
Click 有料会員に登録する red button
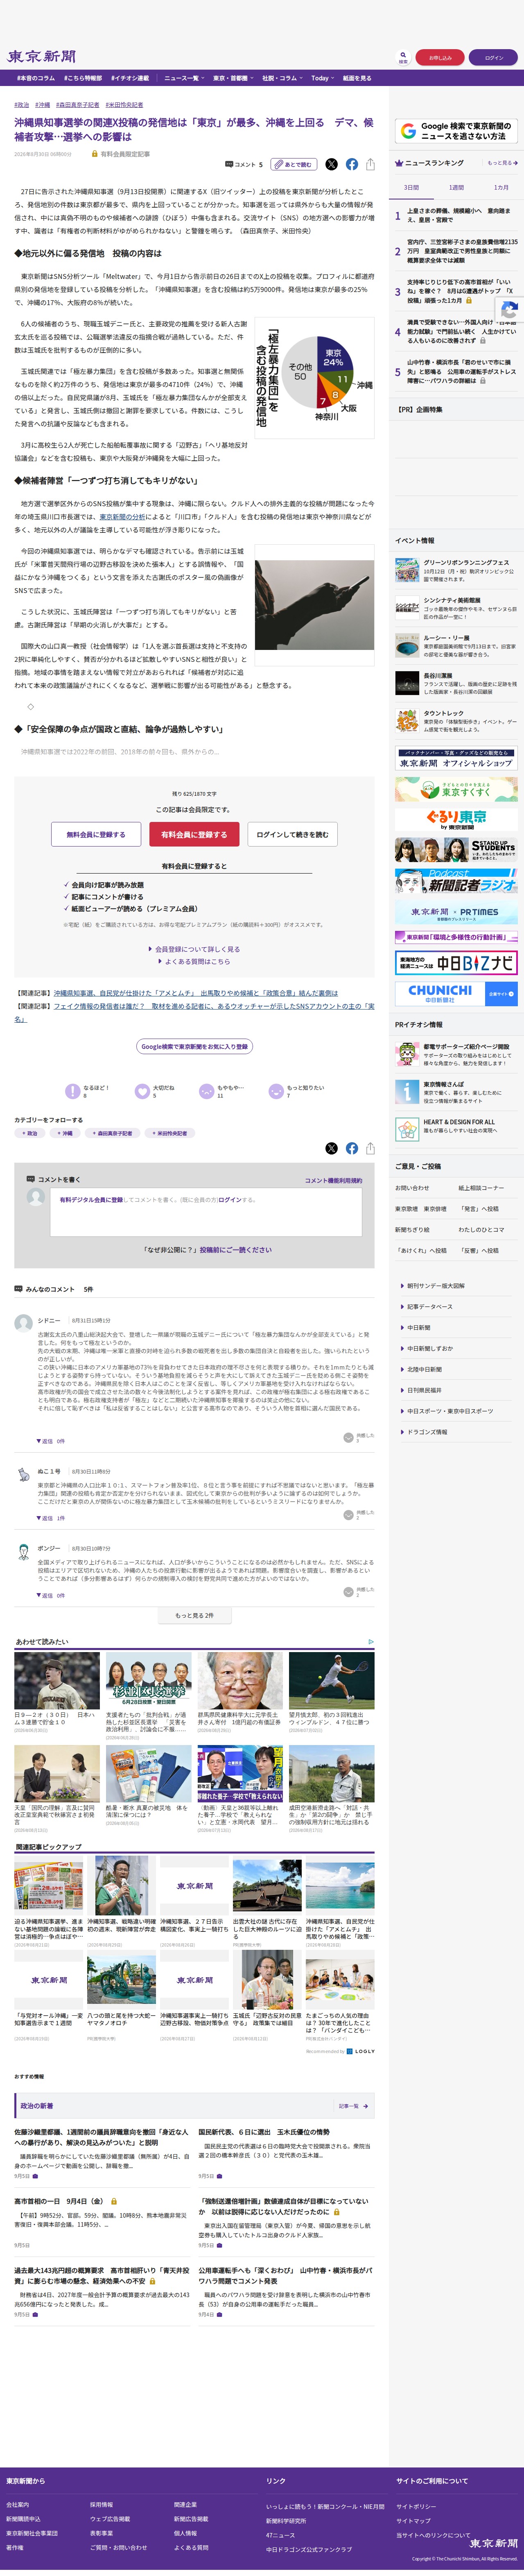coord(194,834)
